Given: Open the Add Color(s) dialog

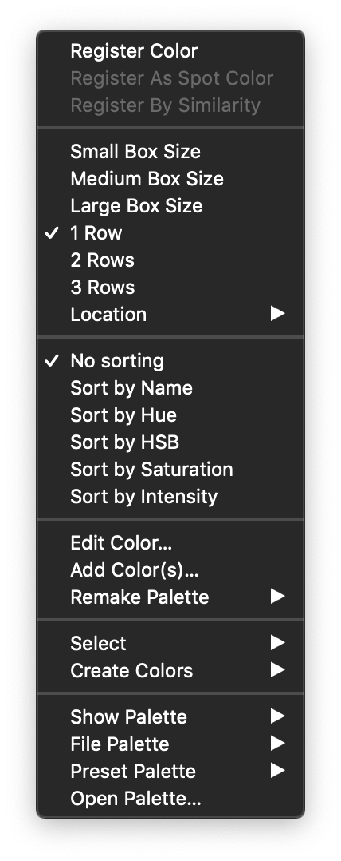Looking at the screenshot, I should pyautogui.click(x=170, y=570).
